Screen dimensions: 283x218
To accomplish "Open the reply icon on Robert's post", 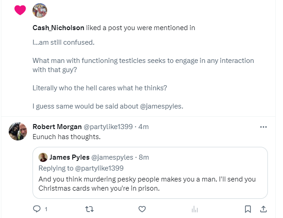I will click(x=37, y=209).
